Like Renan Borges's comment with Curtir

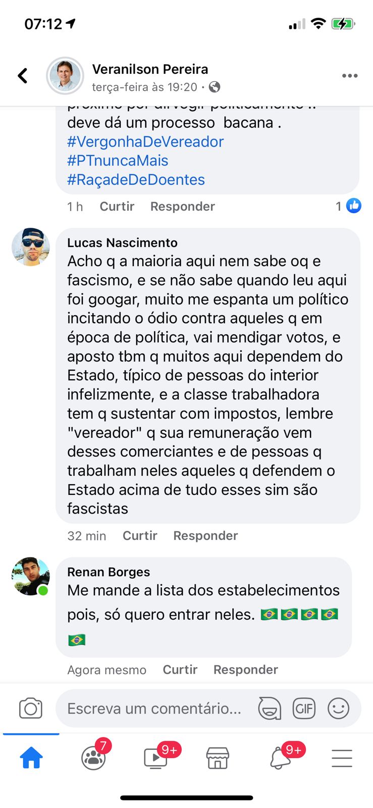pos(180,670)
